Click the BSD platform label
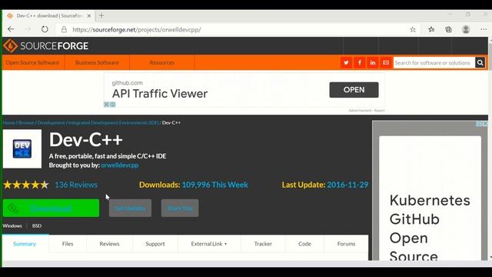Image resolution: width=492 pixels, height=277 pixels. tap(37, 225)
